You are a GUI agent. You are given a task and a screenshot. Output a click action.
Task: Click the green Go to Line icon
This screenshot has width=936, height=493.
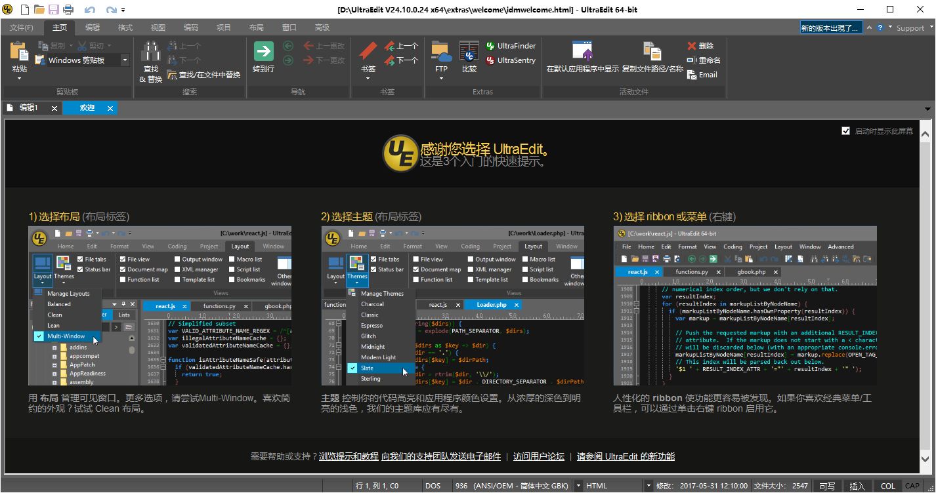pyautogui.click(x=263, y=52)
